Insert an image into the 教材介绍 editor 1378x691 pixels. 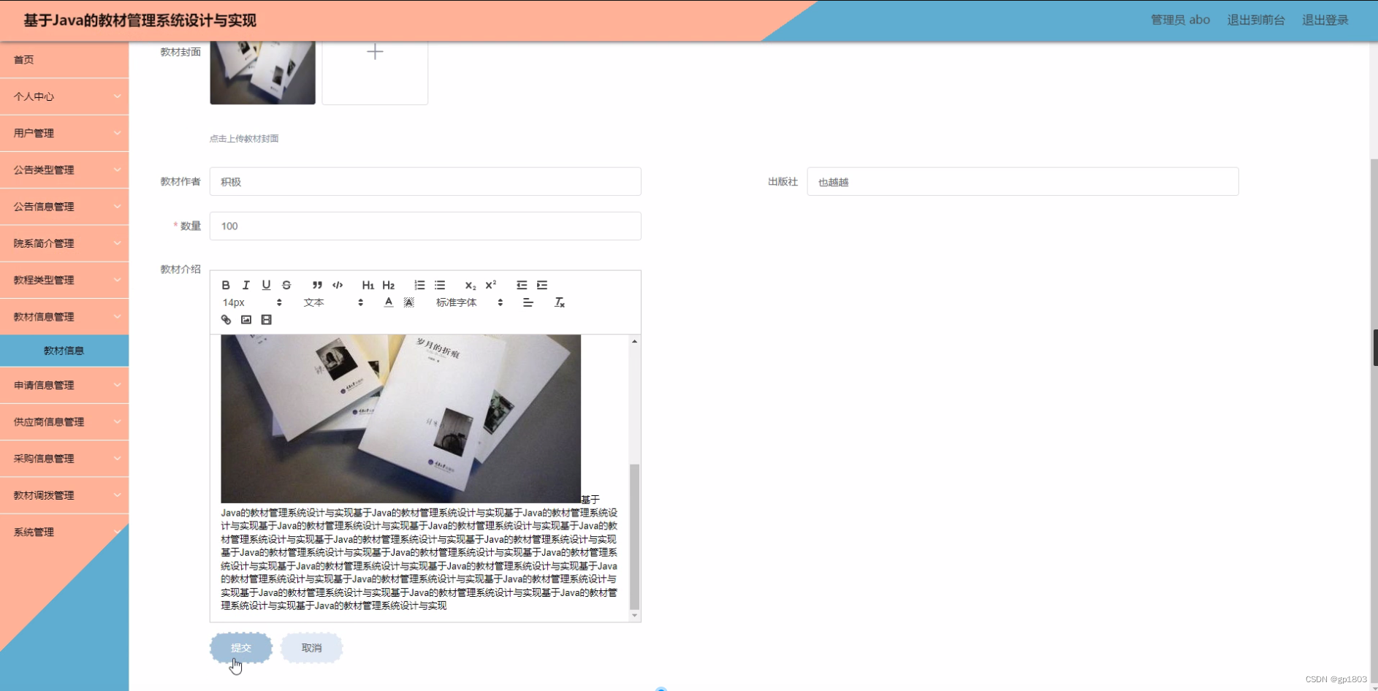coord(246,319)
